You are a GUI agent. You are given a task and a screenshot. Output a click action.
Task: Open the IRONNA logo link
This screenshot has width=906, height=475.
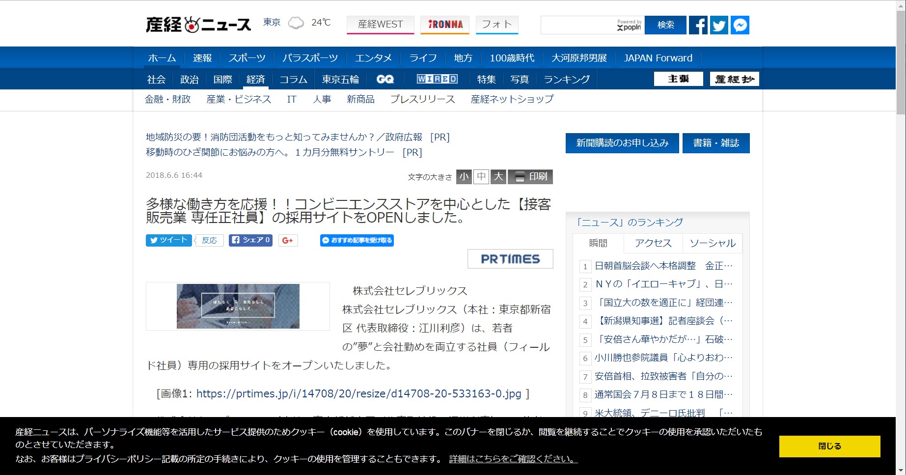[x=445, y=25]
